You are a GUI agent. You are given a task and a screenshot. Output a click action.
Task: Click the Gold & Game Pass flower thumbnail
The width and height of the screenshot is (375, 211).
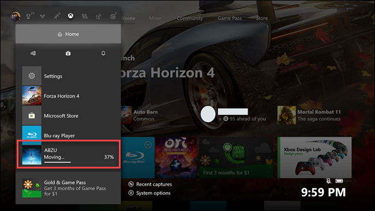coord(32,188)
